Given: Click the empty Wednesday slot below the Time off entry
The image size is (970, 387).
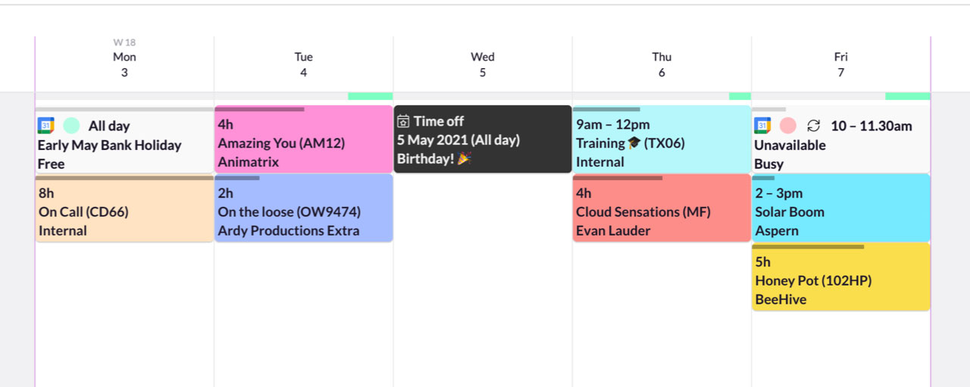Looking at the screenshot, I should [x=483, y=280].
